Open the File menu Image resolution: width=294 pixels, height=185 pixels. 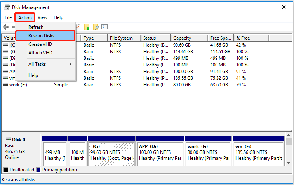(x=8, y=17)
